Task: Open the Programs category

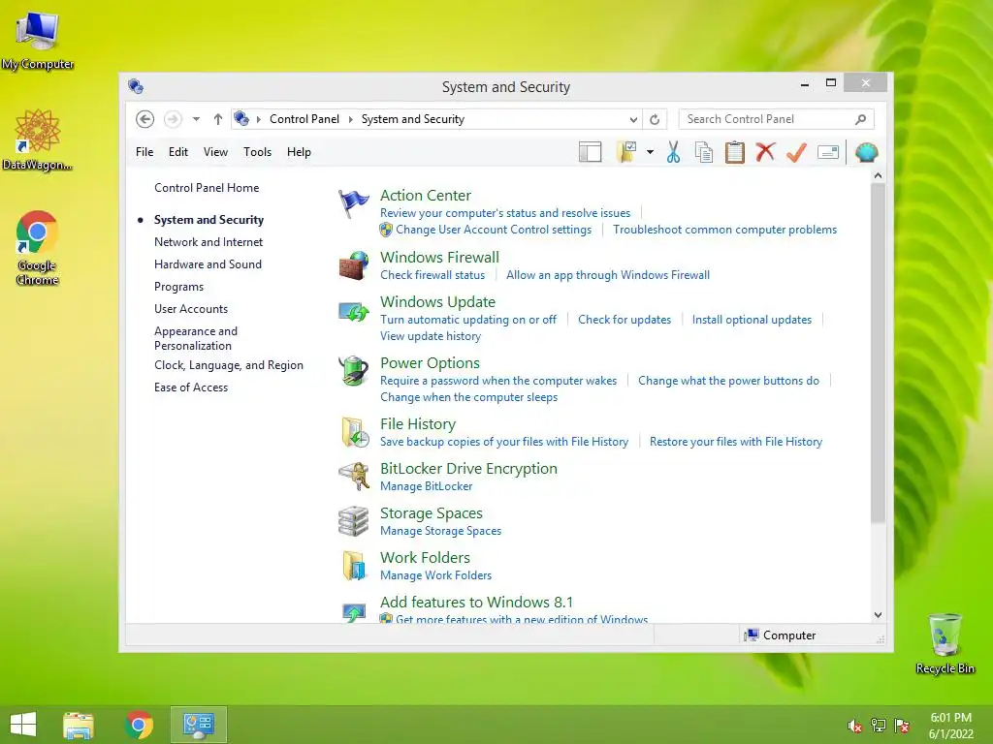Action: click(x=178, y=287)
